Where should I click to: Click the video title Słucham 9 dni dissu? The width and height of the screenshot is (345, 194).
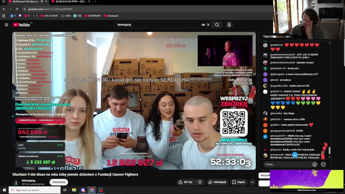(x=75, y=175)
